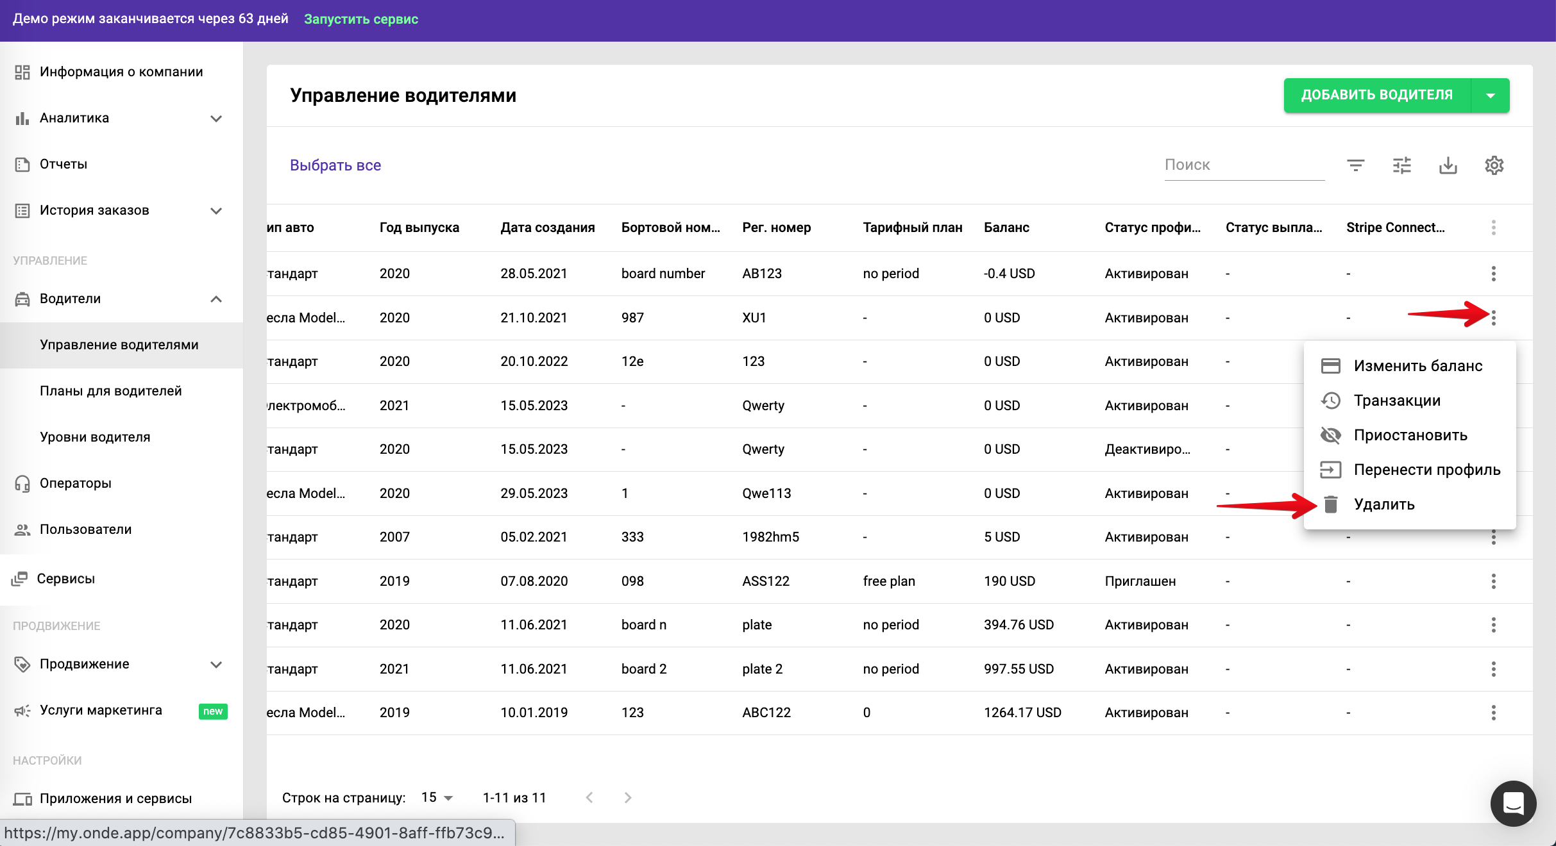1556x846 pixels.
Task: Click the Запустить сервис link
Action: pyautogui.click(x=361, y=19)
